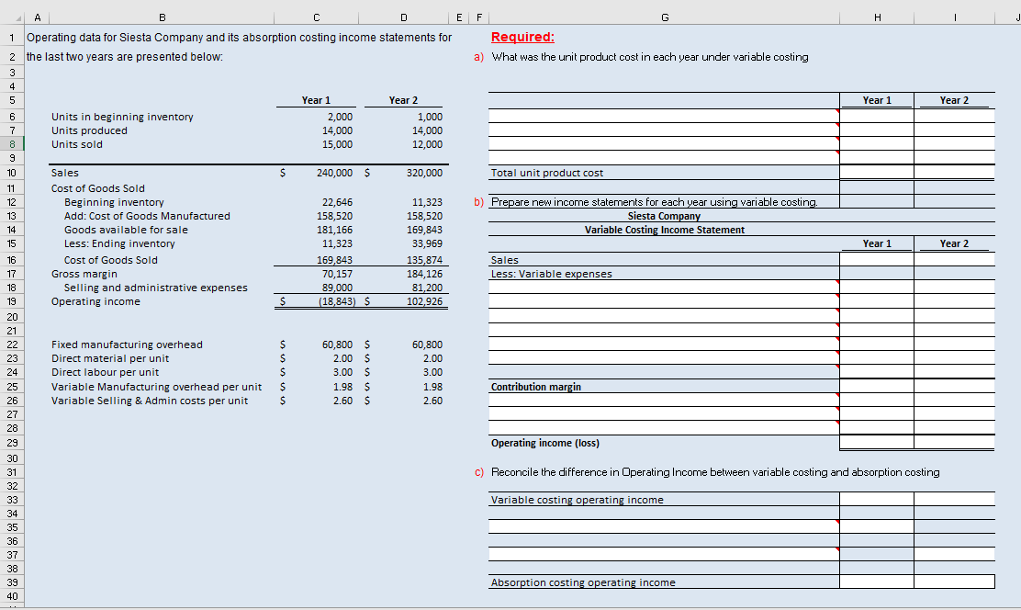This screenshot has height=610, width=1021.
Task: Click a red comment indicator in the answer table
Action: pos(836,118)
